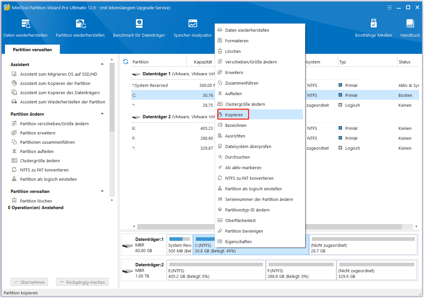Switch to the Partition verwalten tab

32,50
